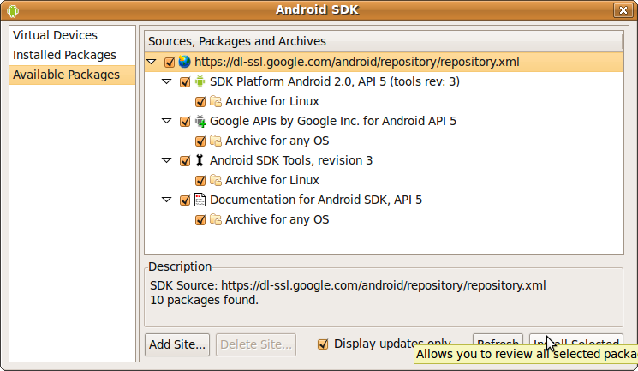Screen dimensions: 638x371
Task: Uncheck Archive for any OS under Google APIs
Action: pos(200,141)
